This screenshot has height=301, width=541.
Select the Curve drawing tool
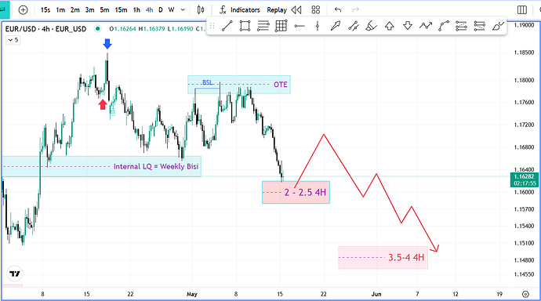point(444,26)
